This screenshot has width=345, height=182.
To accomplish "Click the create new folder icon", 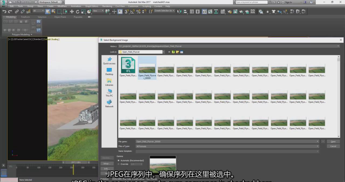I will pyautogui.click(x=177, y=52).
